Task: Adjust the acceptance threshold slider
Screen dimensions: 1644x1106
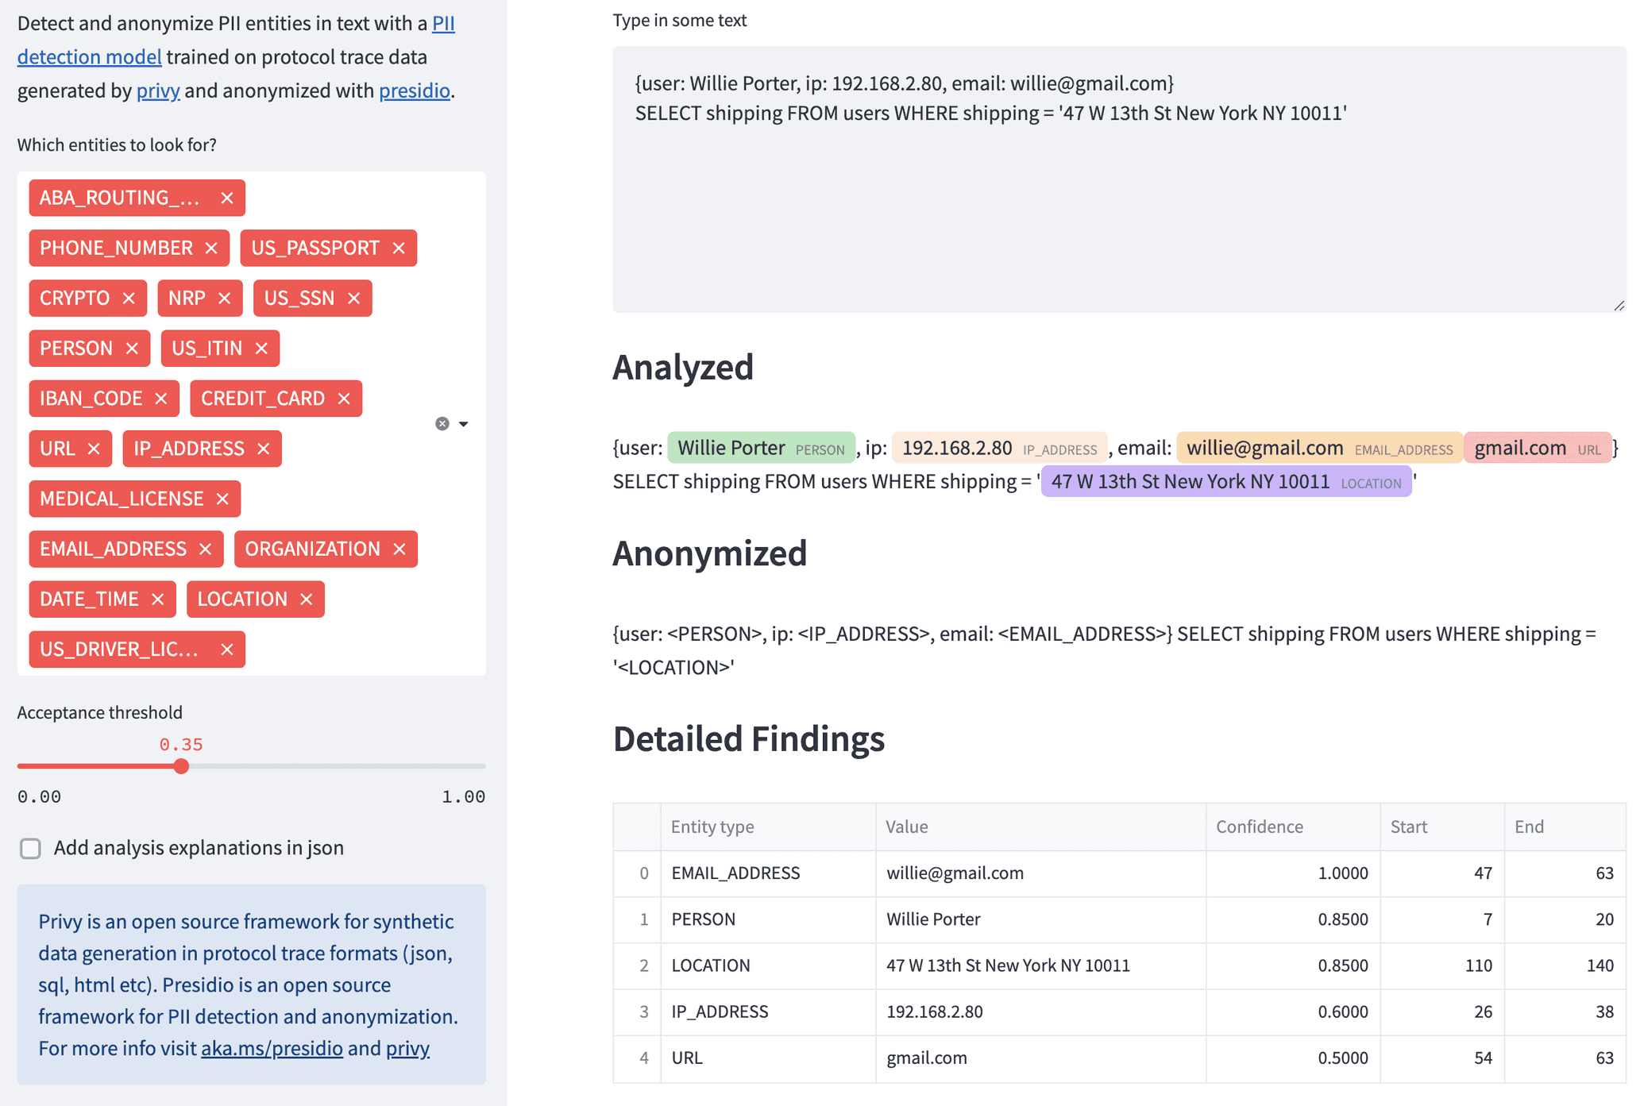Action: [180, 765]
